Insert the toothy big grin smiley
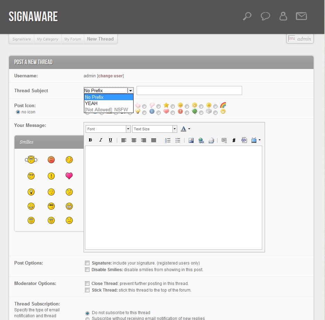 pyautogui.click(x=69, y=206)
